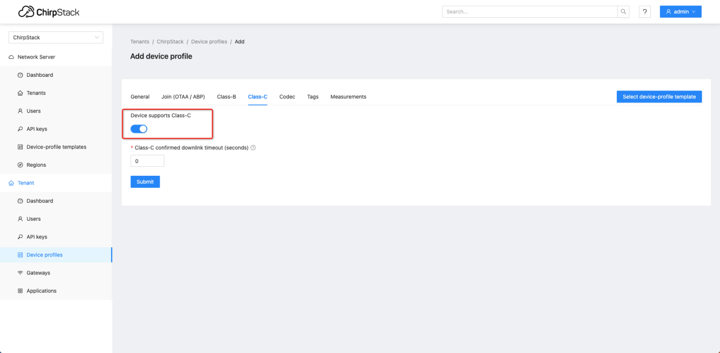Click the ChirpStack logo
The width and height of the screenshot is (720, 353).
[x=49, y=12]
